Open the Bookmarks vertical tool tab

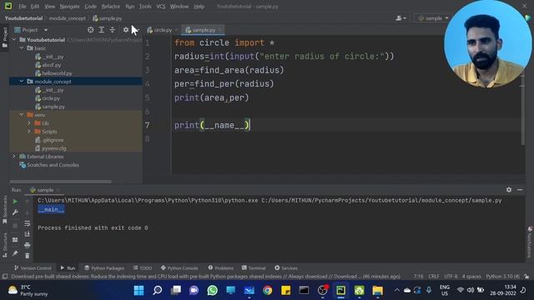pyautogui.click(x=5, y=210)
